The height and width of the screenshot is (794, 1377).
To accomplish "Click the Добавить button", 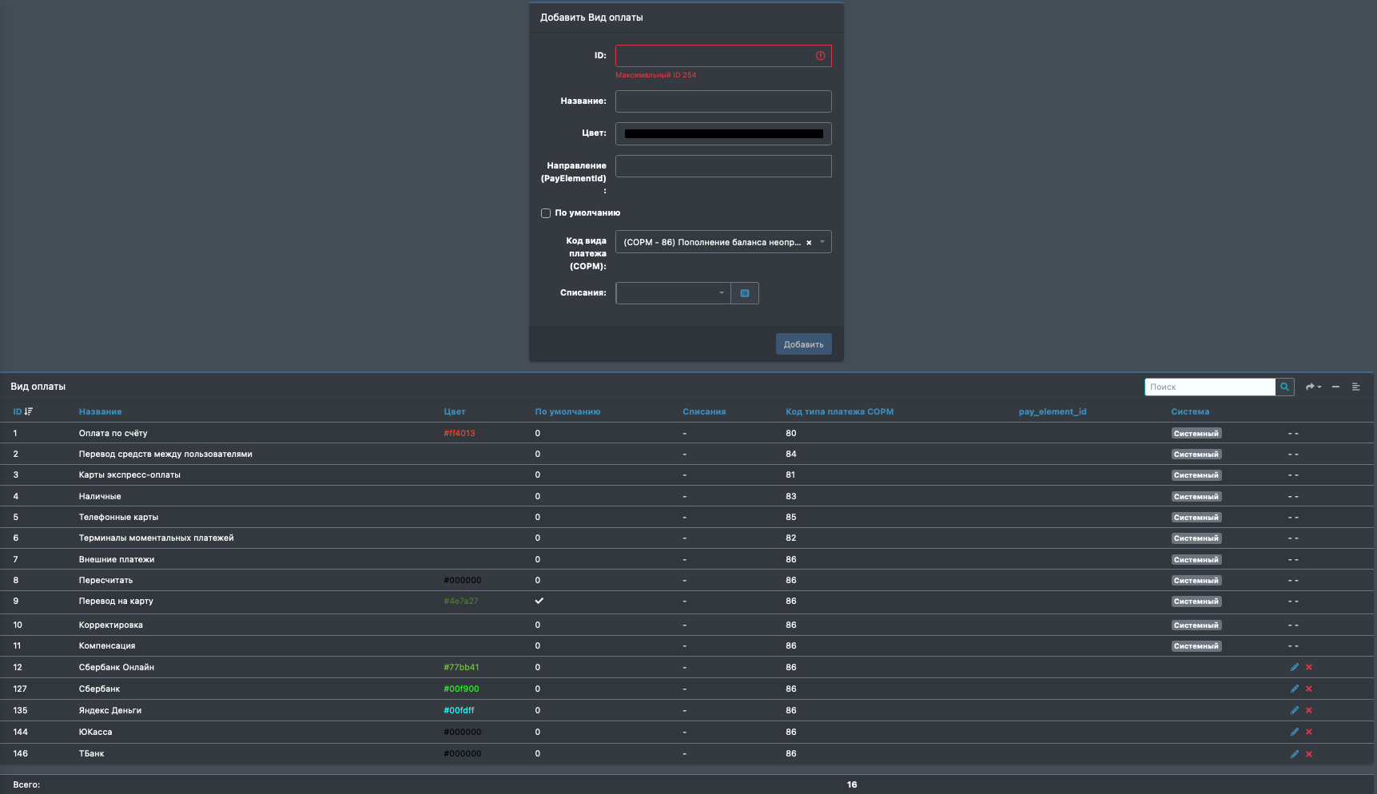I will tap(803, 344).
